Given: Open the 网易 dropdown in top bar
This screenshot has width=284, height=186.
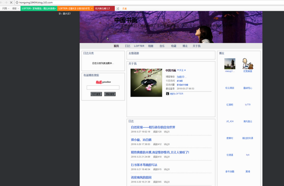Looking at the screenshot, I should (6, 8).
